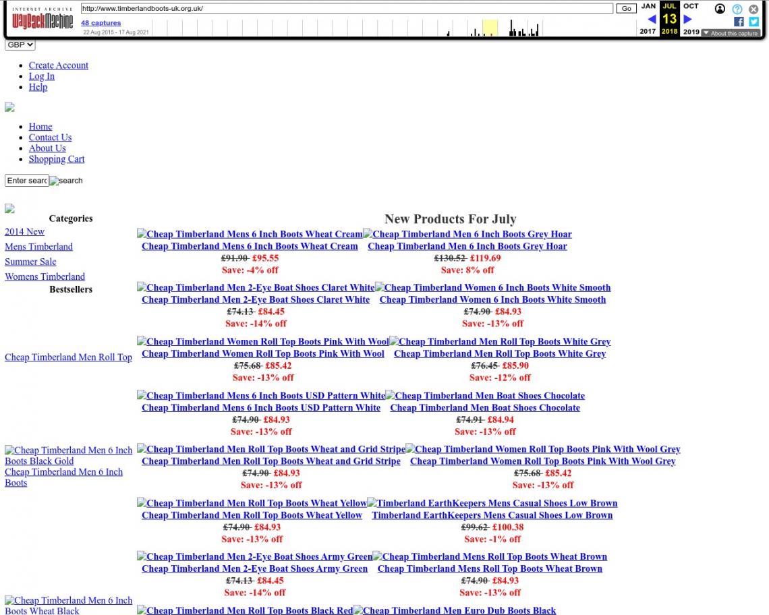The image size is (769, 615).
Task: Open Shopping Cart menu item
Action: [57, 159]
